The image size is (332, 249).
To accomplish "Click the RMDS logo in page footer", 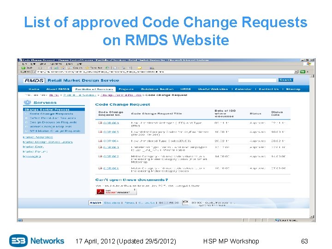I will [x=95, y=202].
